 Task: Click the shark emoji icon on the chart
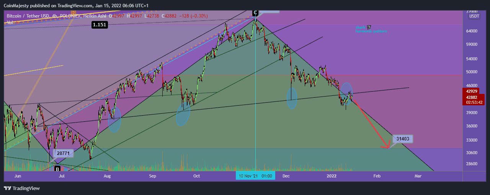pos(369,27)
